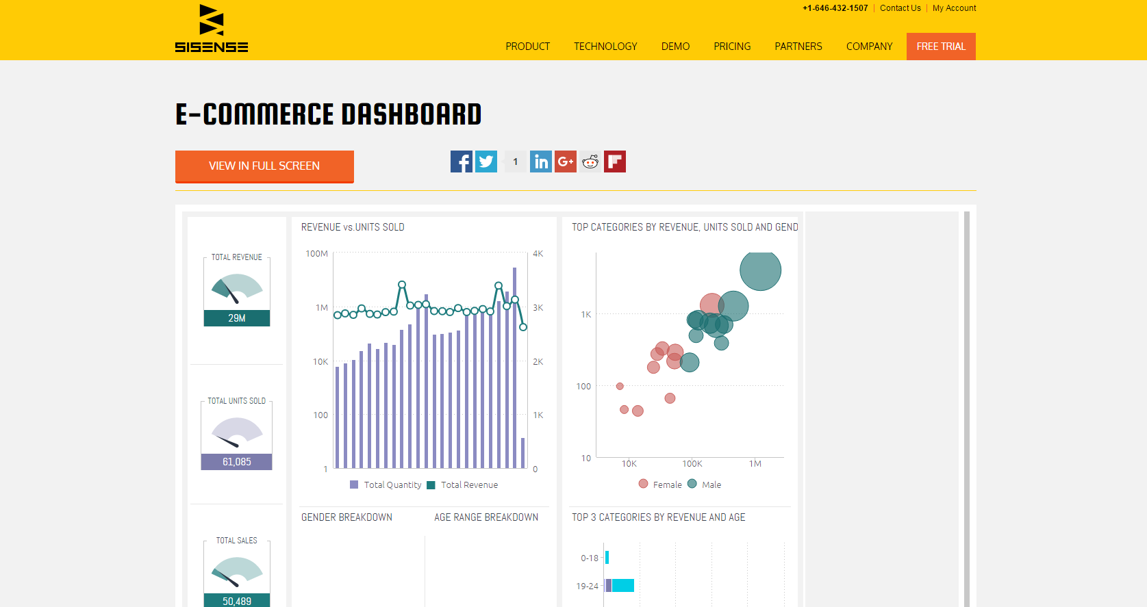Share dashboard on Facebook
This screenshot has height=607, width=1147.
461,162
